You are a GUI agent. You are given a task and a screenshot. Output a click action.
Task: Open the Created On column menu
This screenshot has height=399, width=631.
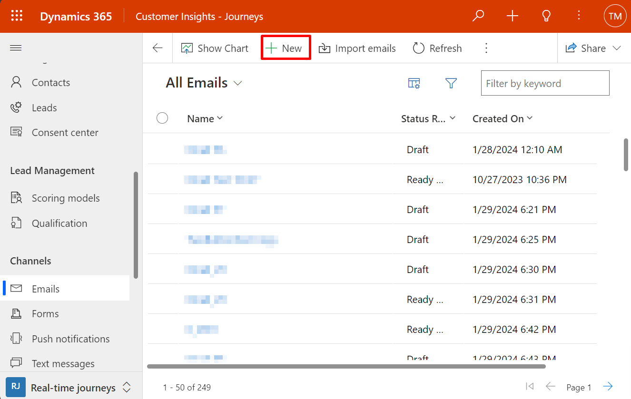pyautogui.click(x=503, y=118)
